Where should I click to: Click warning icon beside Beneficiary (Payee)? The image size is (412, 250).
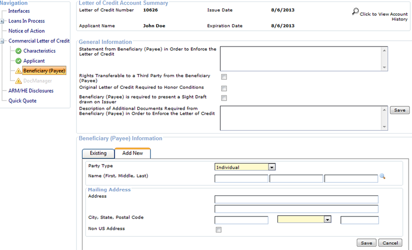pos(18,71)
